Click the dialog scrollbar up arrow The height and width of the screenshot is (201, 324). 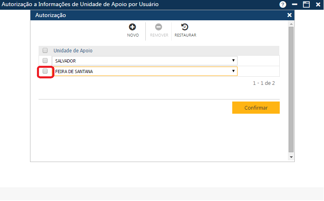point(291,24)
